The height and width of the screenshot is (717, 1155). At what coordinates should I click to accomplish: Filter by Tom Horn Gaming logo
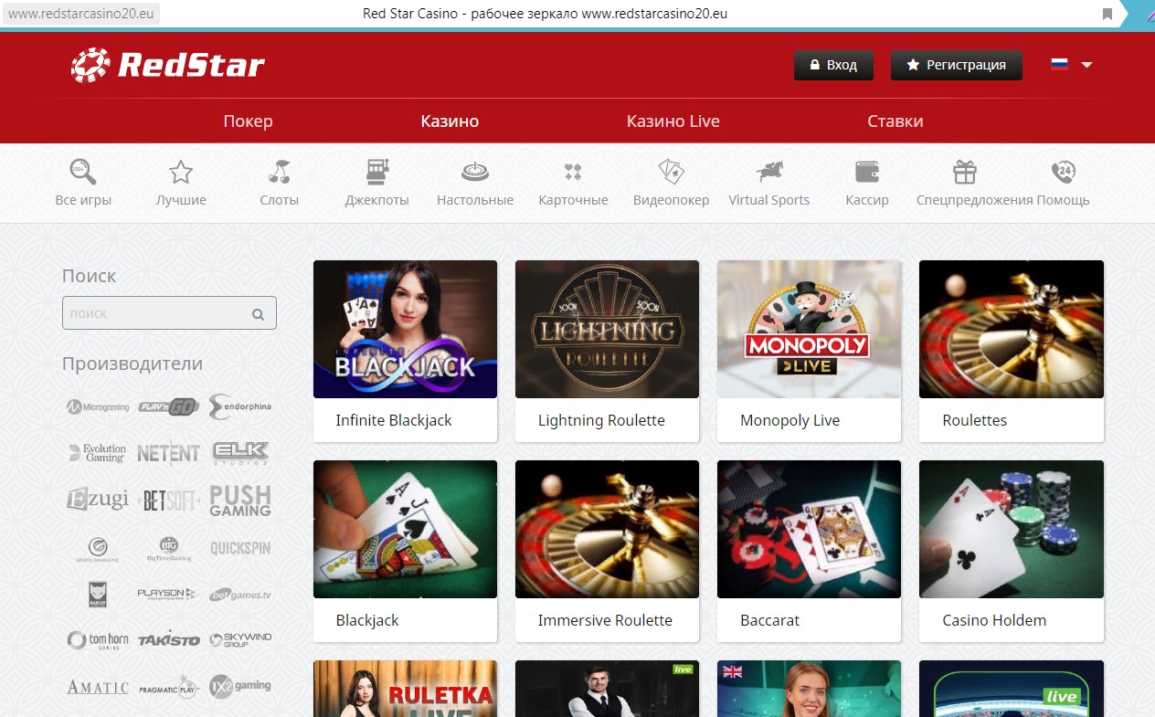(98, 640)
